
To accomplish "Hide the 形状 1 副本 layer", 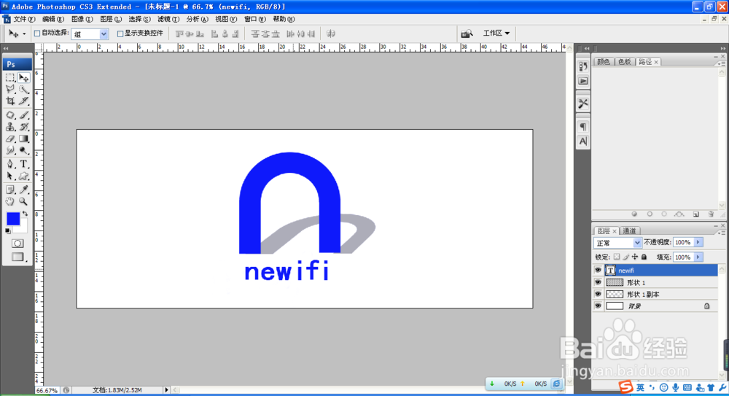I will [x=598, y=294].
